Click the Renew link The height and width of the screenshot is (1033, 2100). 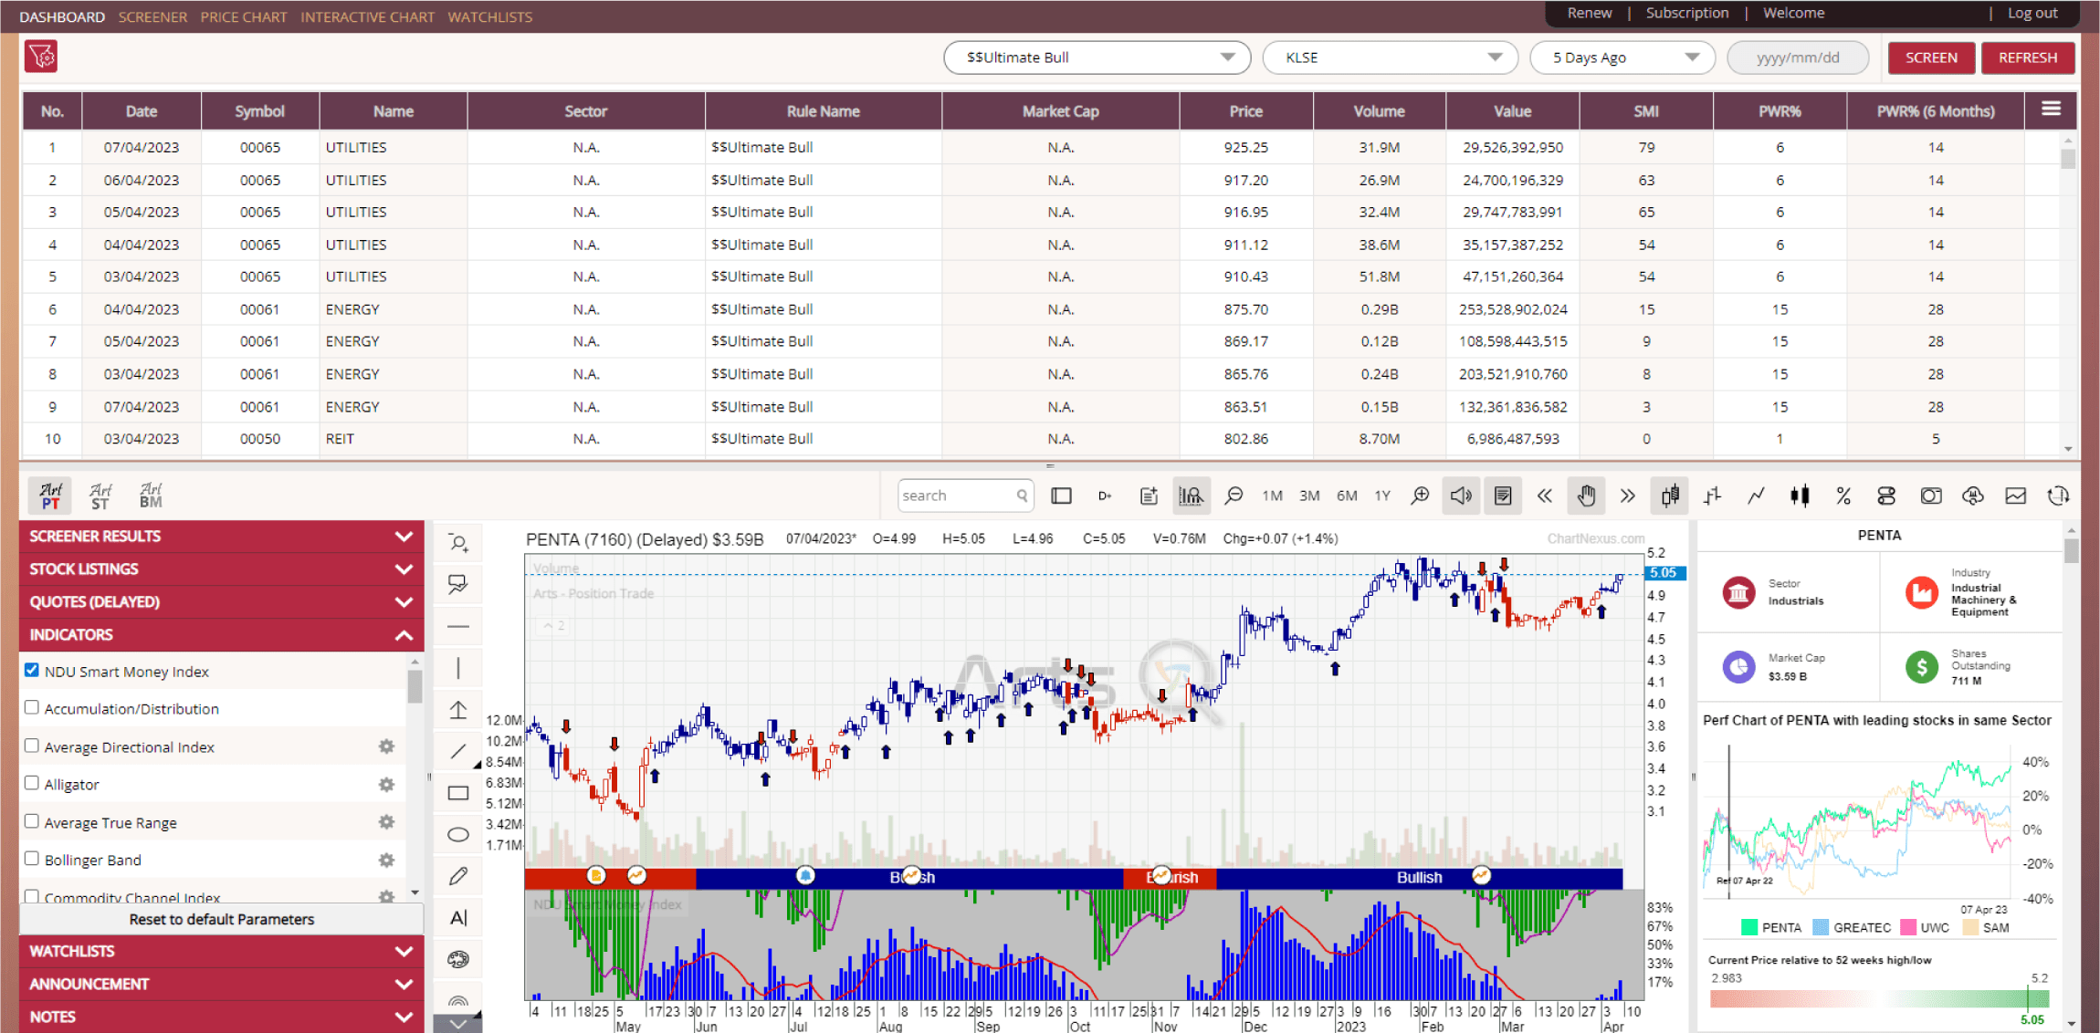(x=1590, y=13)
